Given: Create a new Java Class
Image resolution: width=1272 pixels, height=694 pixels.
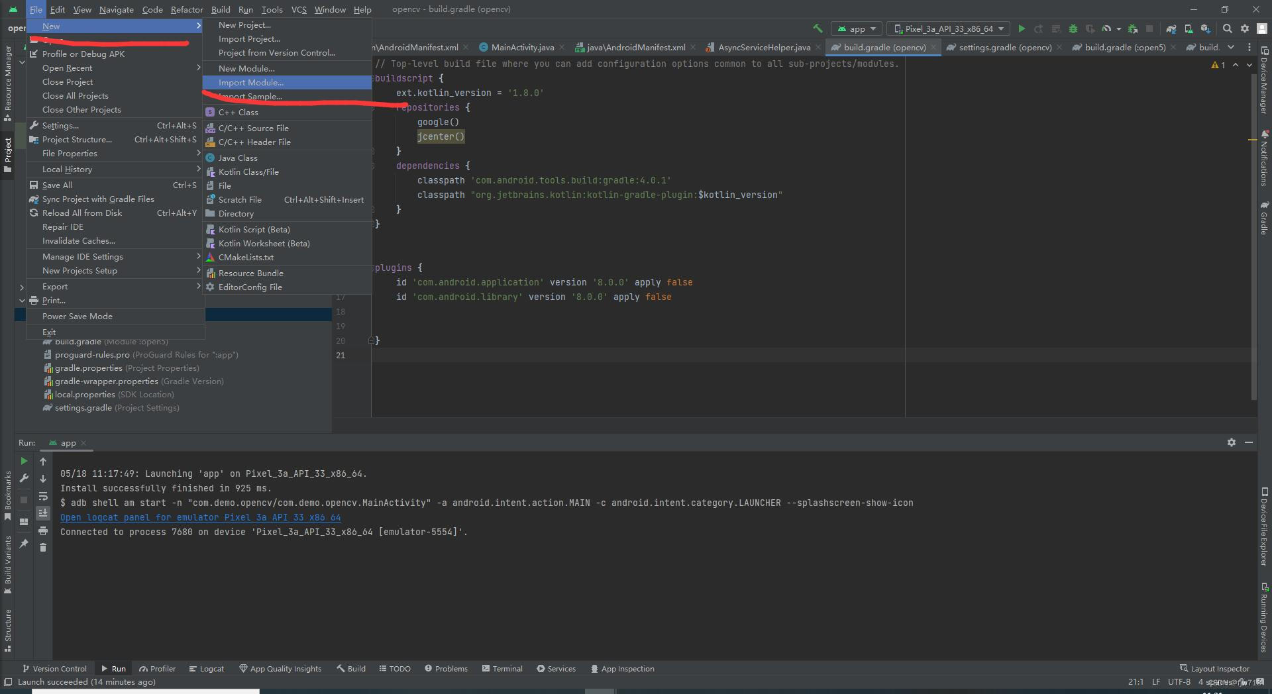Looking at the screenshot, I should pos(287,158).
